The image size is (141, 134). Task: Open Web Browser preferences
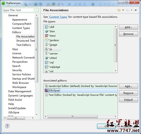pyautogui.click(x=21, y=83)
